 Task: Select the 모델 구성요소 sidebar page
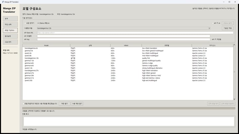click(x=10, y=30)
